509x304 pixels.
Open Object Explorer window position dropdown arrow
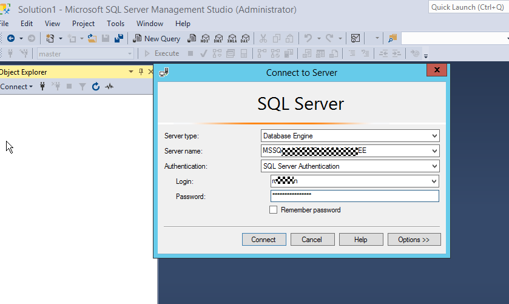point(131,72)
